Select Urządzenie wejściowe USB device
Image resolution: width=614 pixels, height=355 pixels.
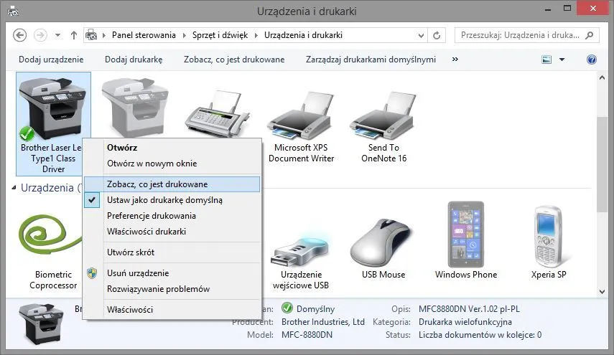point(301,250)
